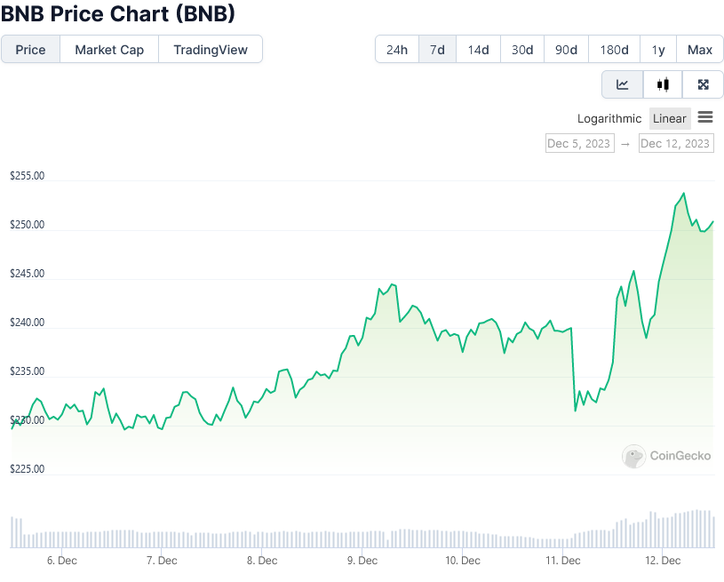Open the chart hamburger menu
This screenshot has height=582, width=724.
[x=705, y=117]
